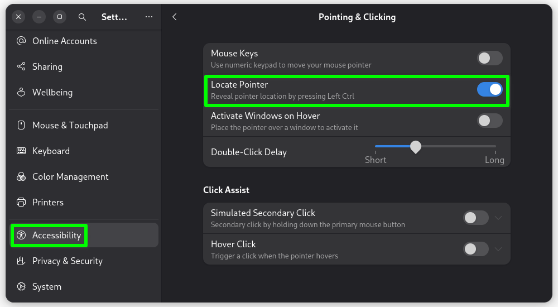This screenshot has width=558, height=307.
Task: Toggle the Hover Click switch
Action: point(476,249)
